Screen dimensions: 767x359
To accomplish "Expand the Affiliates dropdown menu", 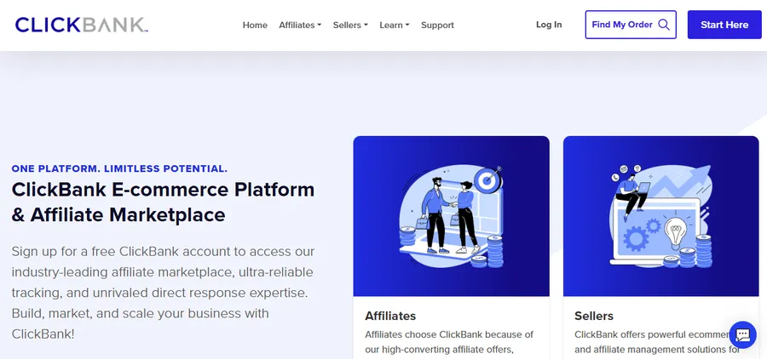I will [300, 25].
